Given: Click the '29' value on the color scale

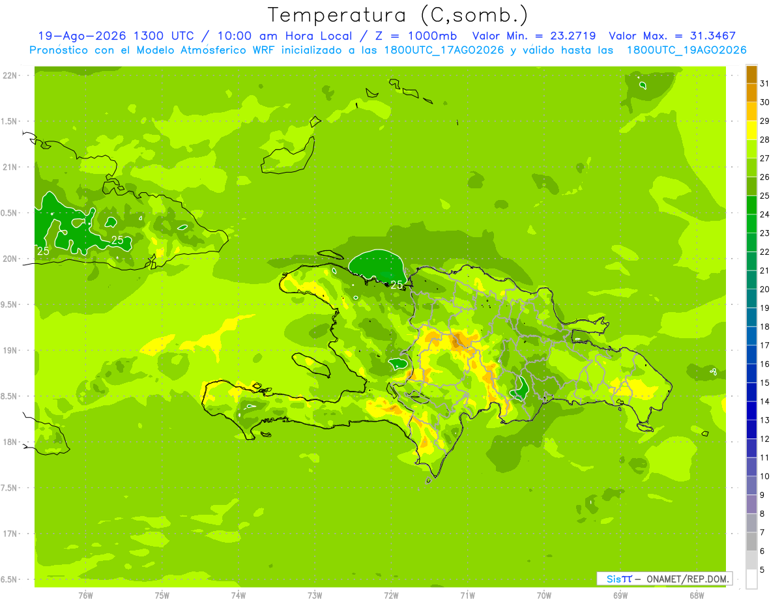Looking at the screenshot, I should [x=765, y=121].
